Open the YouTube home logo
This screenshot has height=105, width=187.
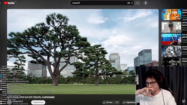9,3
